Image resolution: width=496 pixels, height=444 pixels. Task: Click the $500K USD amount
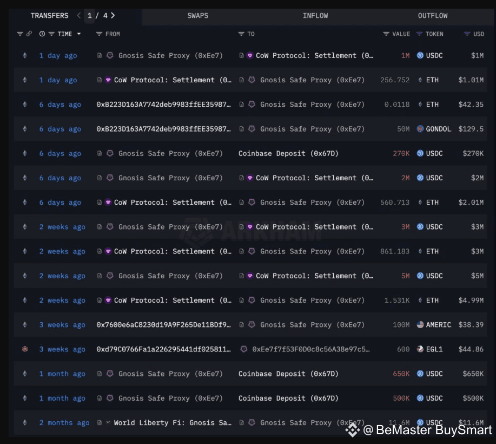coord(473,399)
